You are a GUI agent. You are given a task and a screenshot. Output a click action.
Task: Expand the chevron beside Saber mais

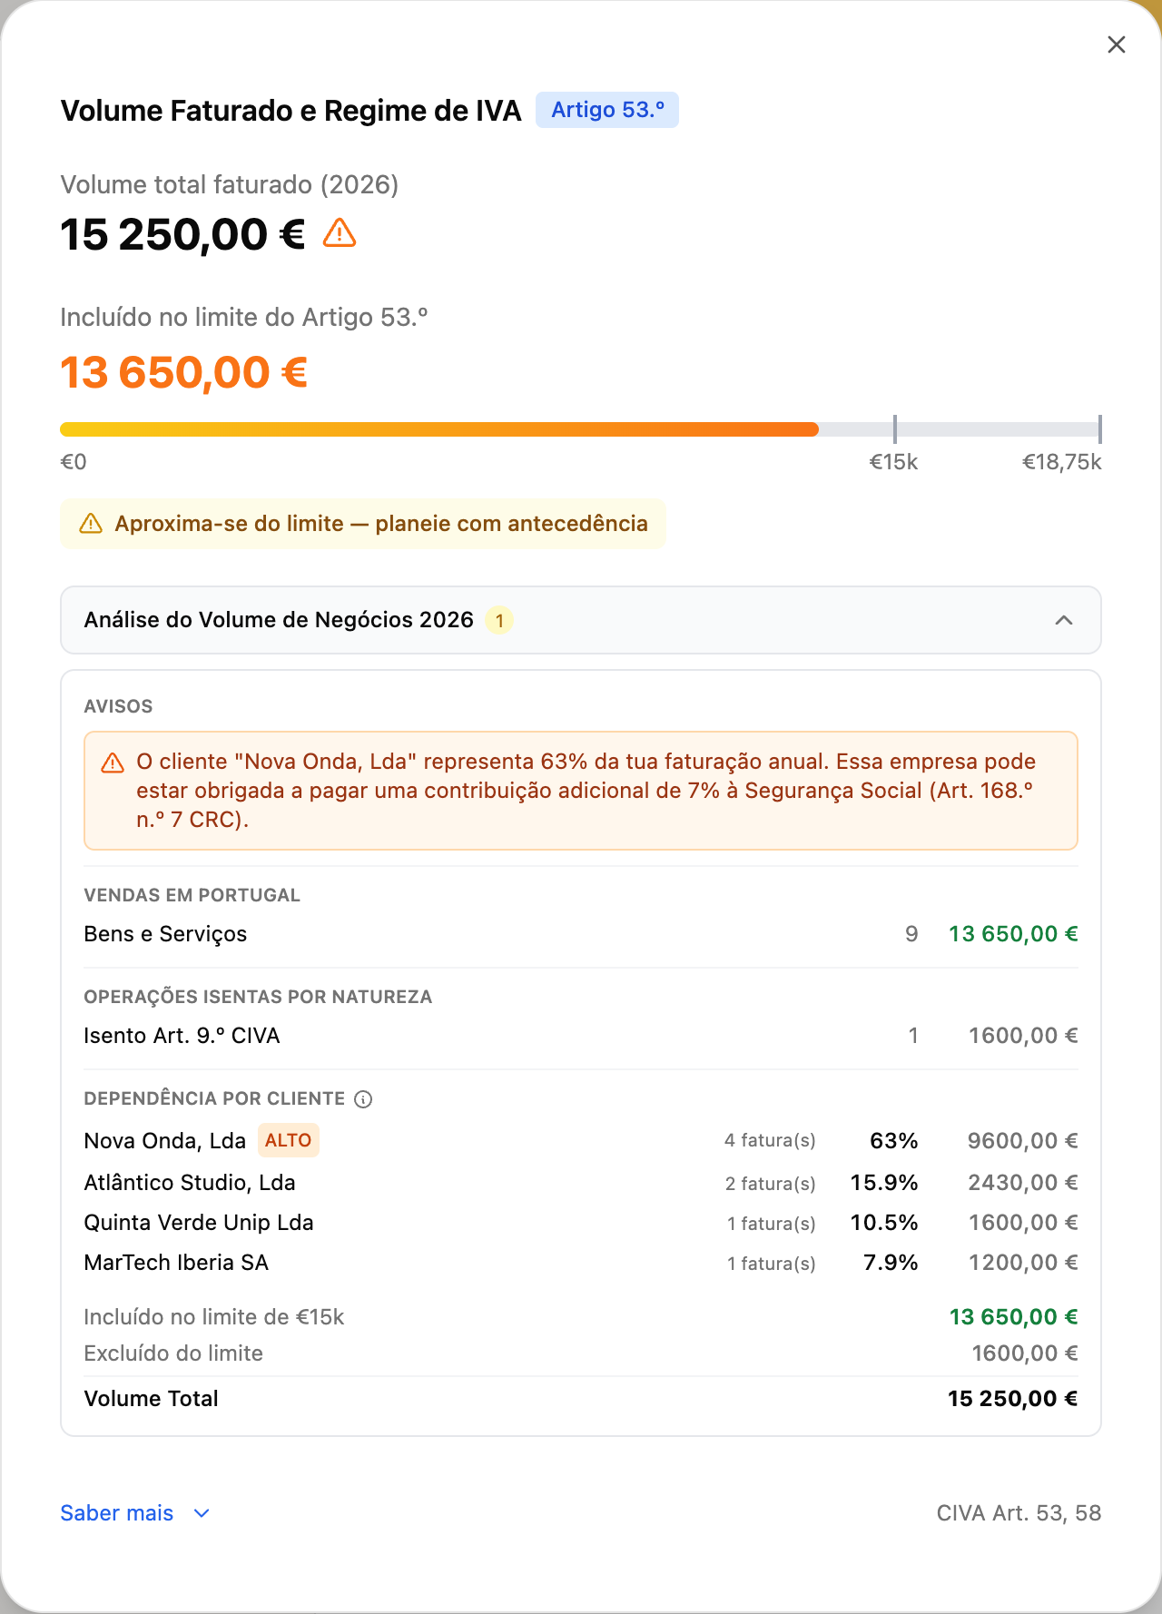pos(202,1513)
